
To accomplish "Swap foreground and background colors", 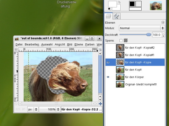I will tap(119, 2).
